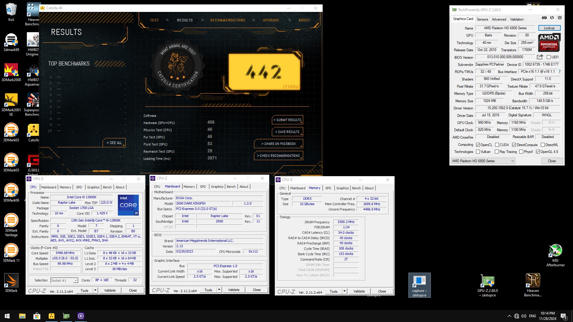Click Validate in CPU-Z Mainboard window
Viewport: 573px width, 322px height.
click(234, 290)
